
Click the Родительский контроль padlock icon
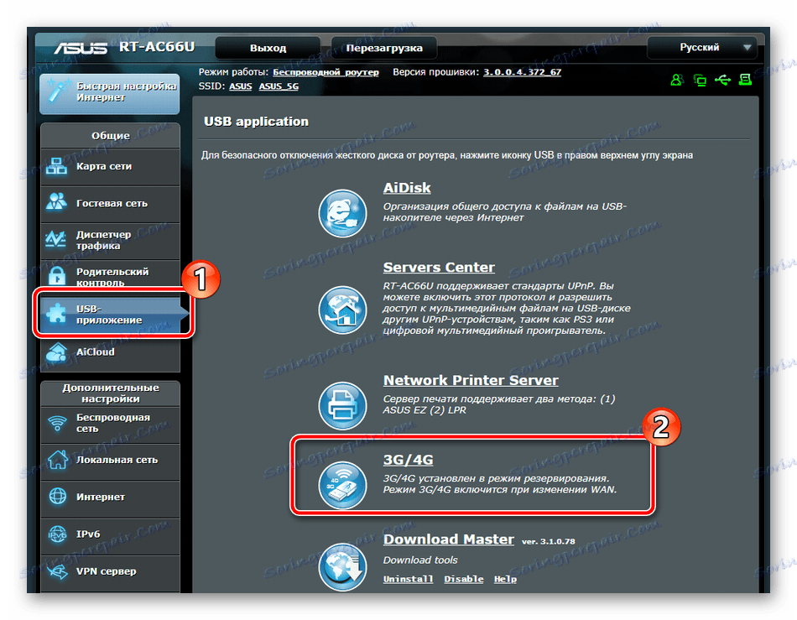(x=57, y=275)
